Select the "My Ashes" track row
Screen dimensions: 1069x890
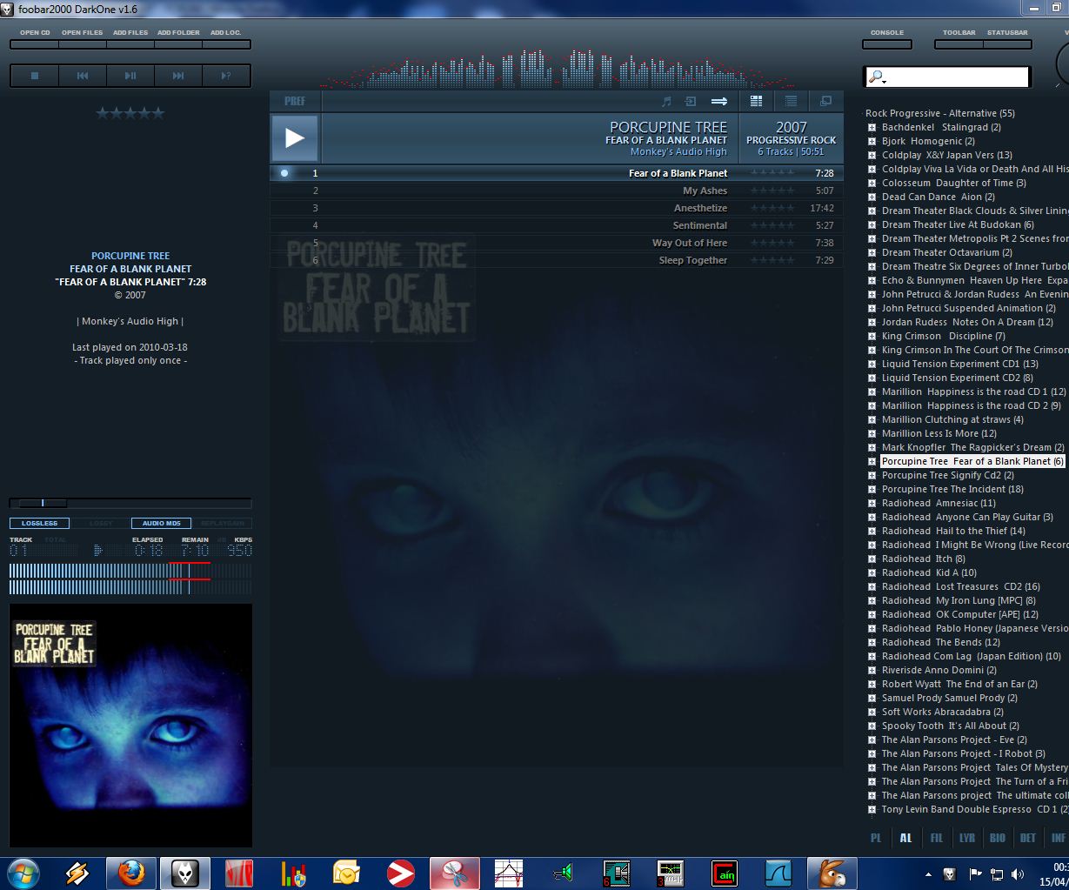tap(557, 191)
